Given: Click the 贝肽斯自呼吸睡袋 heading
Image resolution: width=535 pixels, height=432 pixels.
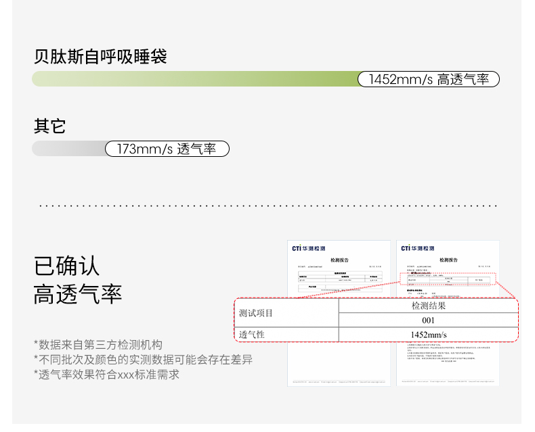Looking at the screenshot, I should (100, 56).
